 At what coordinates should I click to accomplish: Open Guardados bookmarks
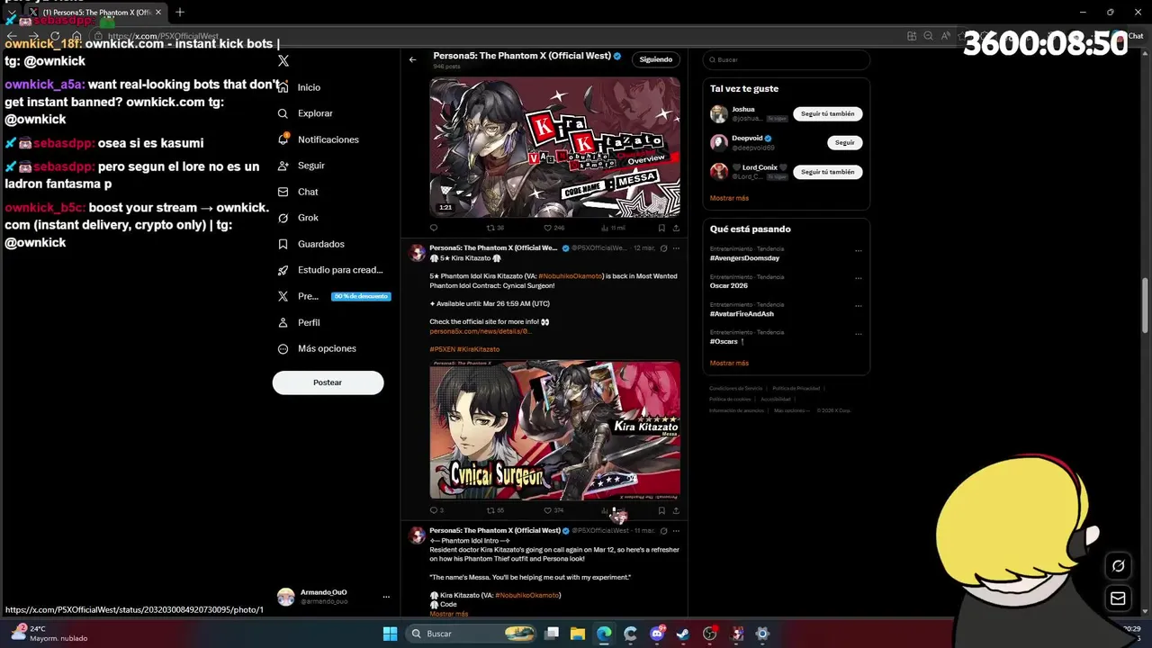310,244
